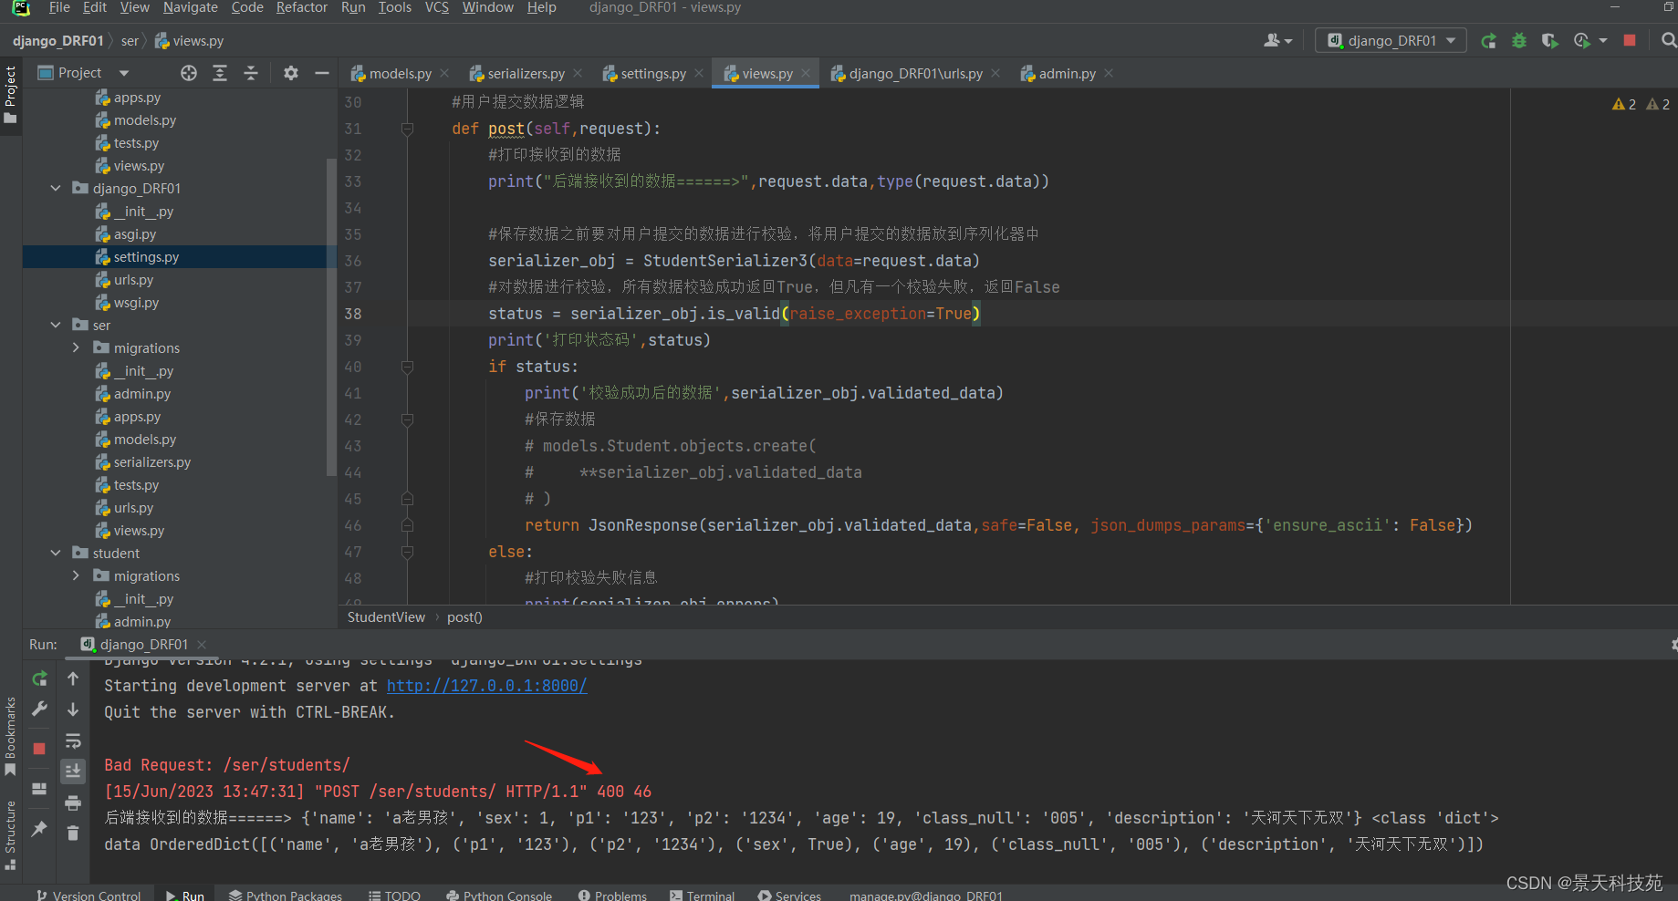Open Python Console tool window

coord(499,895)
